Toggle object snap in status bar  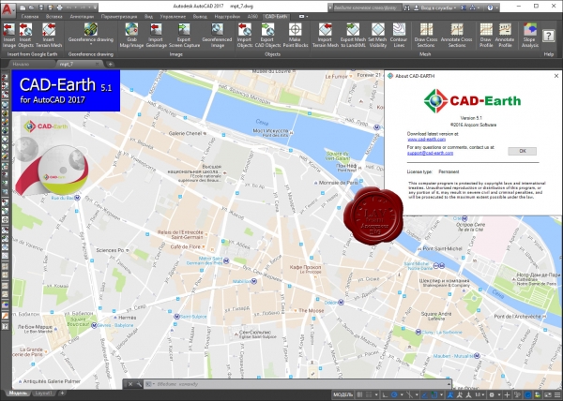pos(434,394)
